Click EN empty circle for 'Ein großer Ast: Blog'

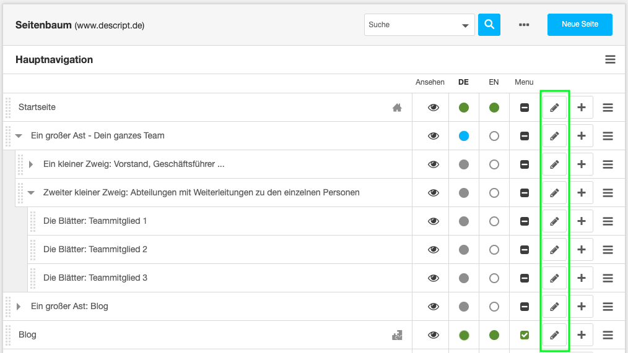(x=494, y=306)
